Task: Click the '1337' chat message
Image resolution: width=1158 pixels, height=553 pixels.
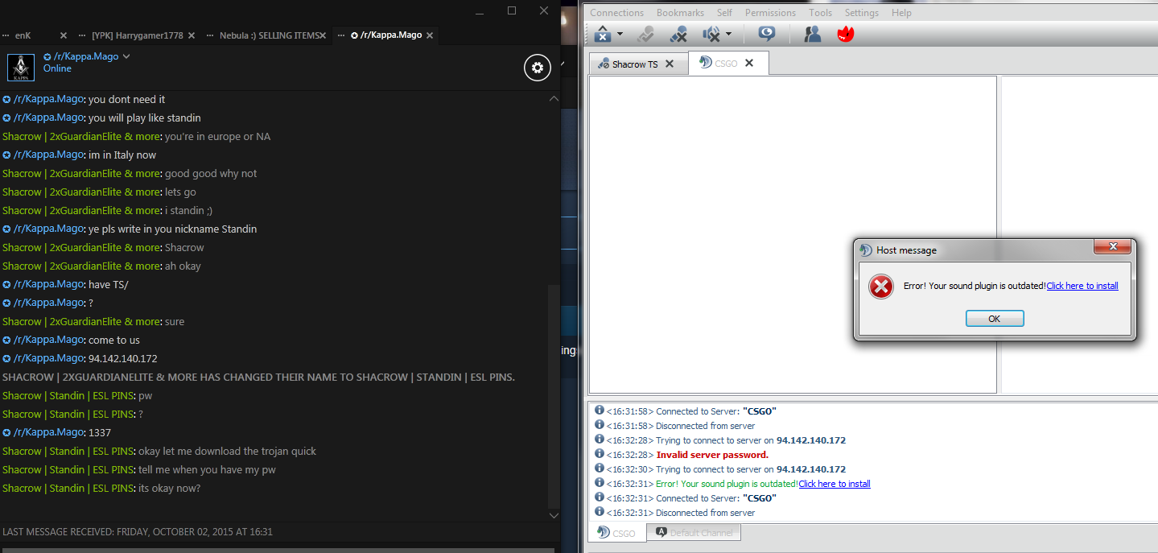Action: point(100,432)
